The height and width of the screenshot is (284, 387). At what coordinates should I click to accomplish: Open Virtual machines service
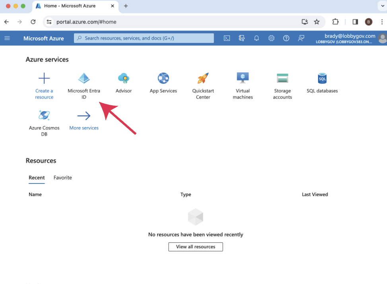tap(243, 86)
